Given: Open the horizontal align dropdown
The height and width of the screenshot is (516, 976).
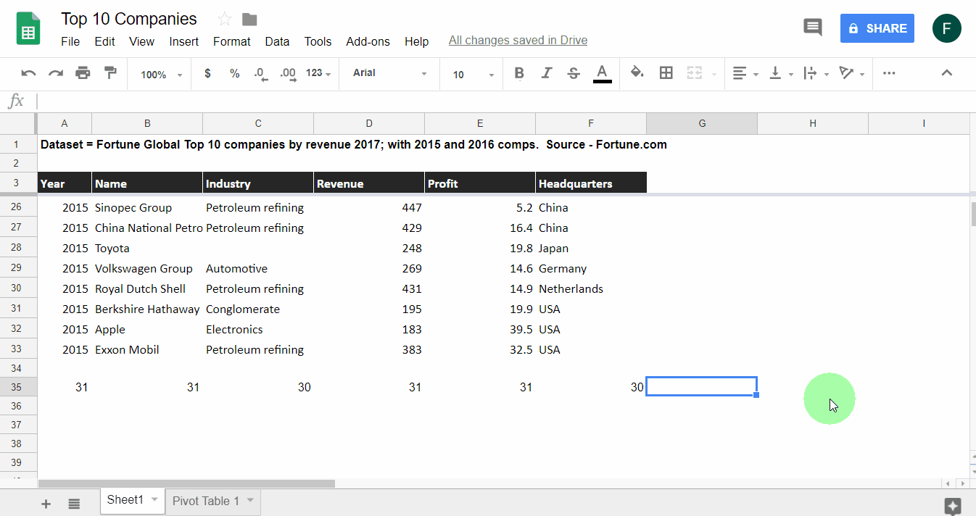Looking at the screenshot, I should coord(745,73).
